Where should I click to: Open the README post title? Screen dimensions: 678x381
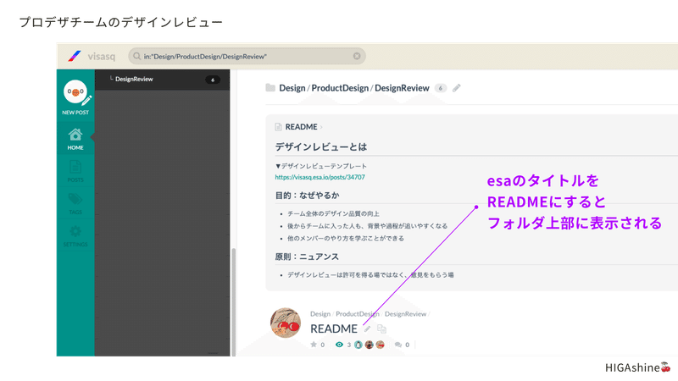(334, 329)
